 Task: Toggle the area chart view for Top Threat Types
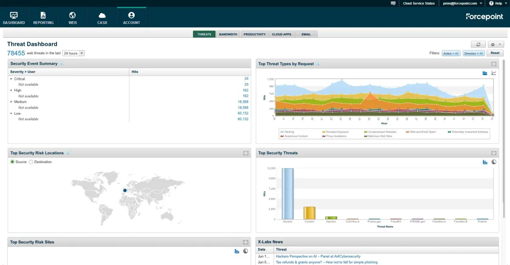point(484,73)
